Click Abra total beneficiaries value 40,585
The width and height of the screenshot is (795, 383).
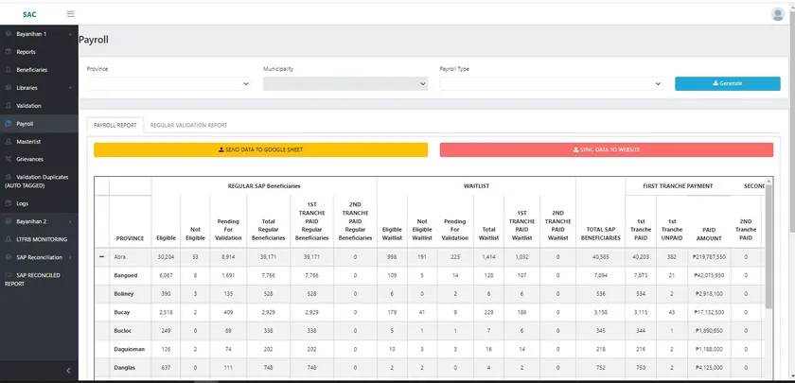point(601,257)
